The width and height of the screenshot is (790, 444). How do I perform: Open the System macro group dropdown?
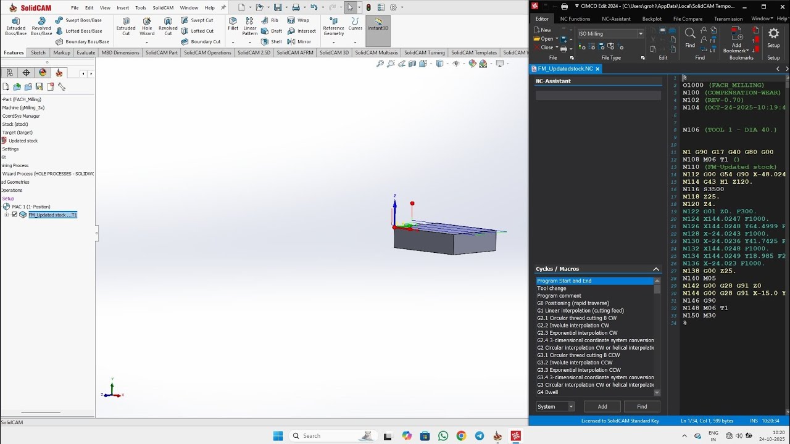click(x=571, y=406)
